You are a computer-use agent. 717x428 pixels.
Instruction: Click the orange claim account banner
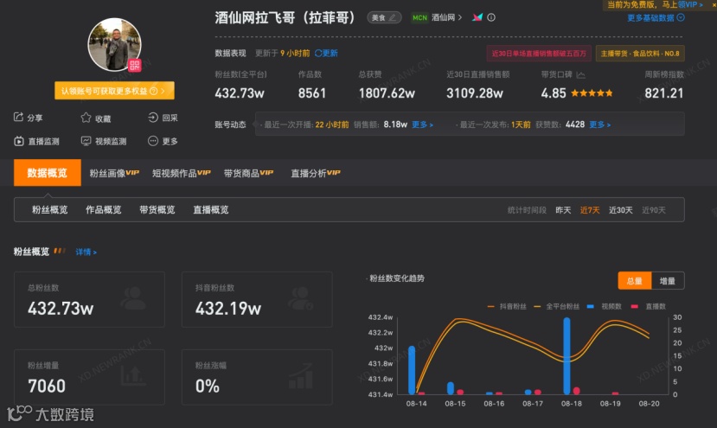point(114,91)
